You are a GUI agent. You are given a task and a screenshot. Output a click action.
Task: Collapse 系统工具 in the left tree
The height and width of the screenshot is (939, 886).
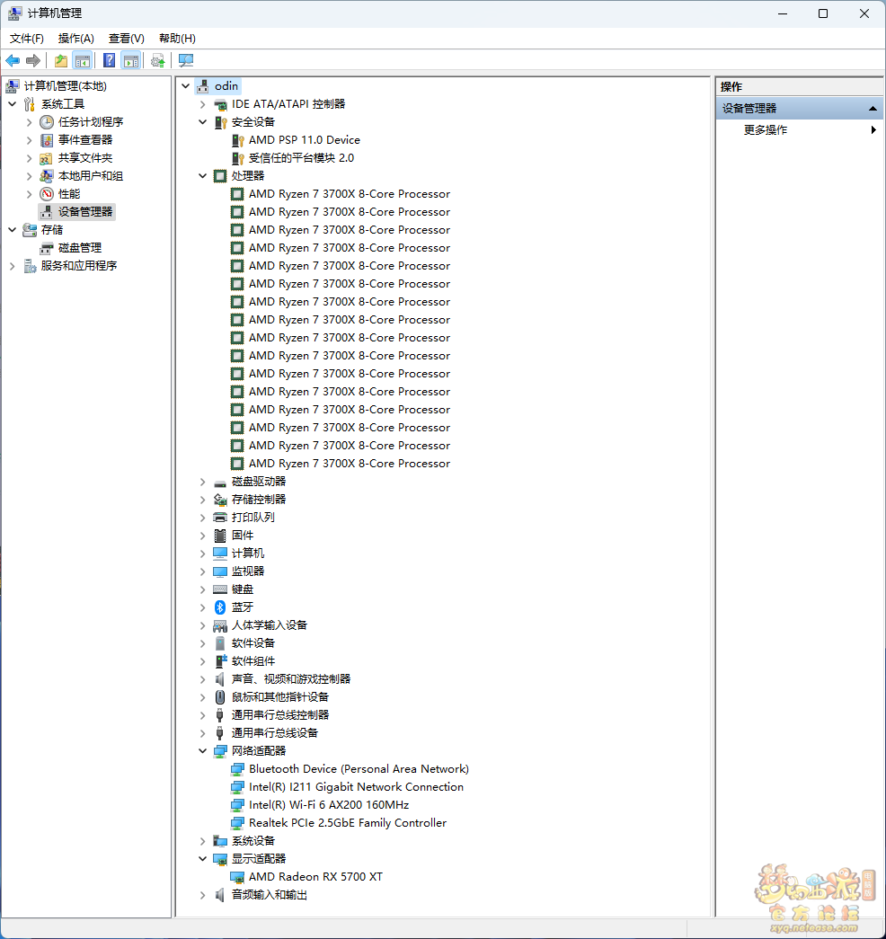(12, 104)
